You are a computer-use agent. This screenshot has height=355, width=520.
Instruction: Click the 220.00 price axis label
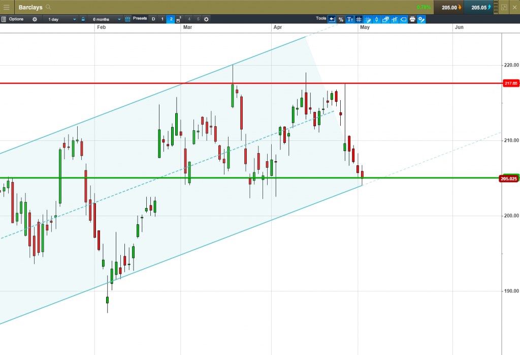[x=511, y=65]
